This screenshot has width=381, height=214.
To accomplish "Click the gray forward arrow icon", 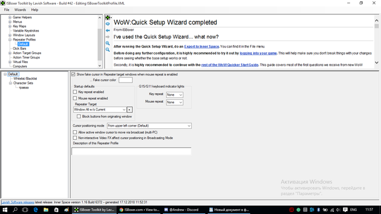I will (x=108, y=37).
